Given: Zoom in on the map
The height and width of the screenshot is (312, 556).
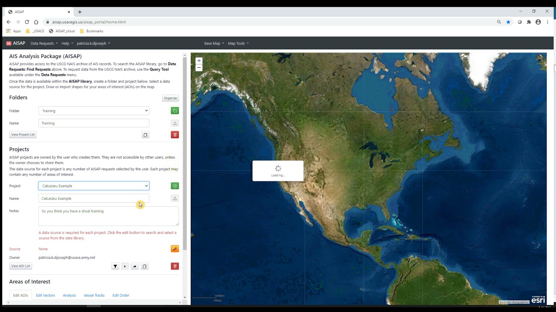Looking at the screenshot, I should [199, 61].
